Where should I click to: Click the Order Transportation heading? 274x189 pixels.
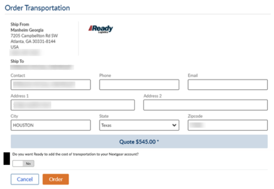[37, 8]
